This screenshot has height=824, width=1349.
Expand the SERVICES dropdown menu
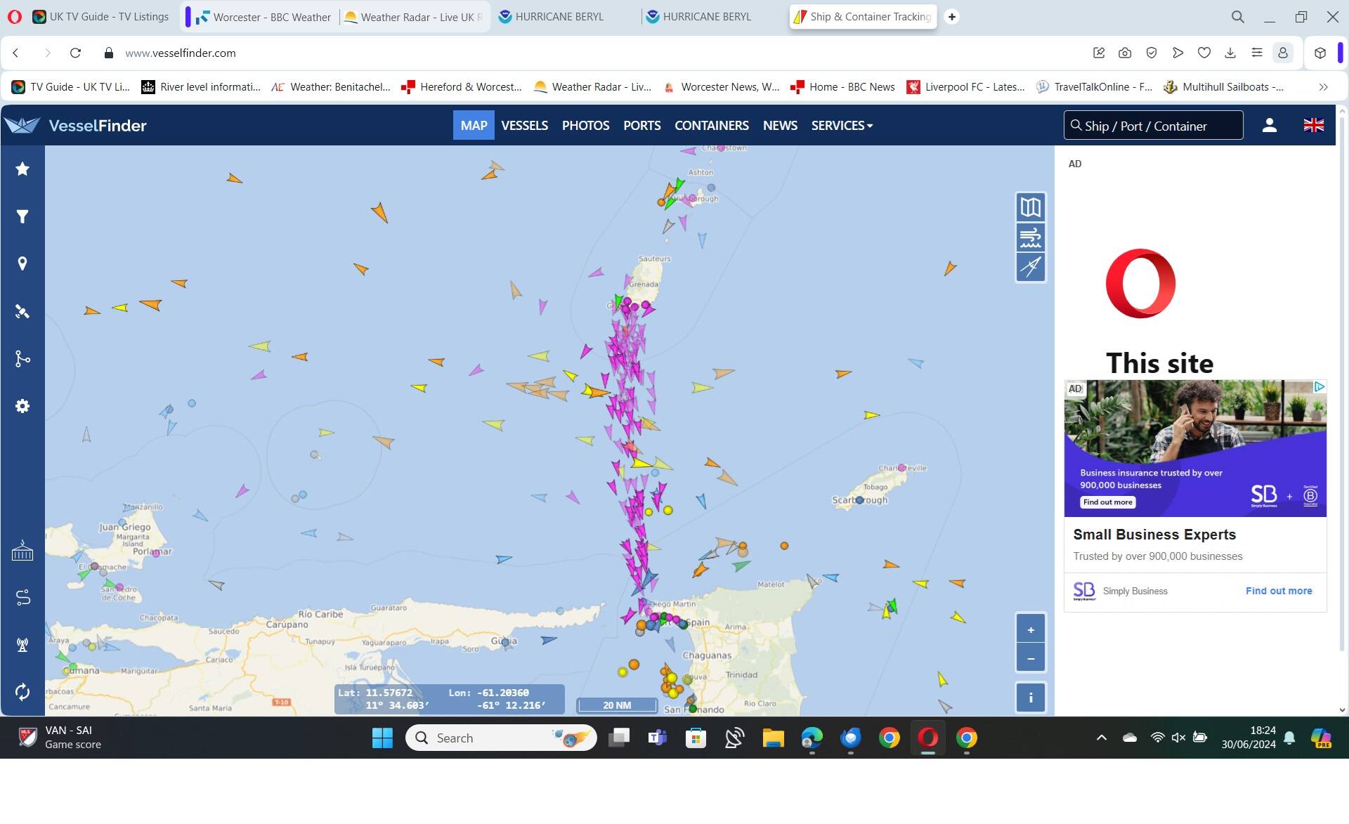coord(842,126)
